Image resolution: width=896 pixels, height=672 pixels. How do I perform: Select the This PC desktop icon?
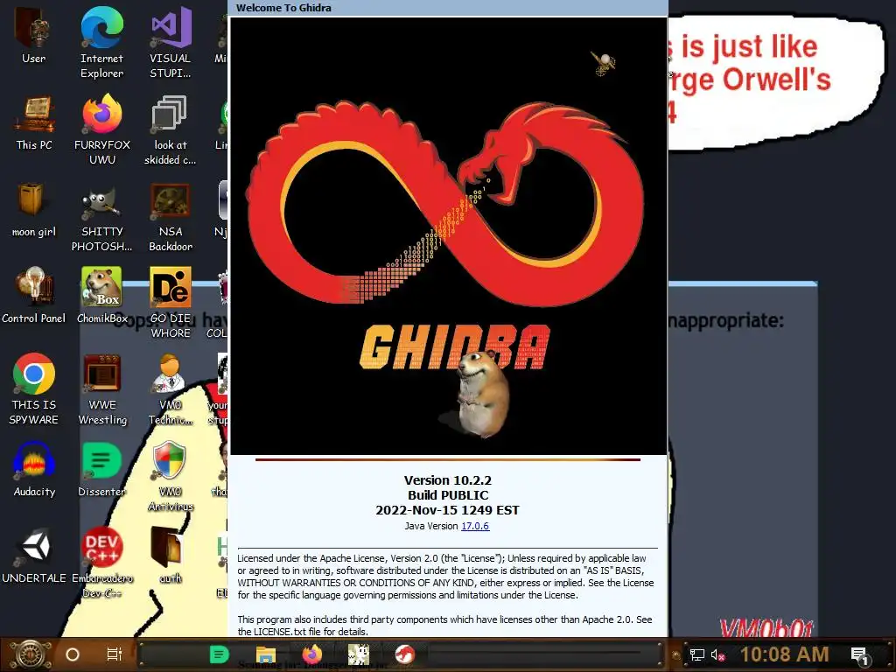pyautogui.click(x=34, y=122)
